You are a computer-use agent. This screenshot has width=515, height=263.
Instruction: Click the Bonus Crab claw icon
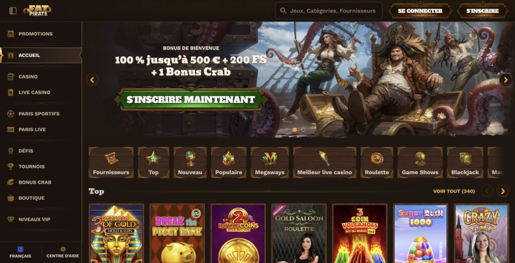point(11,182)
